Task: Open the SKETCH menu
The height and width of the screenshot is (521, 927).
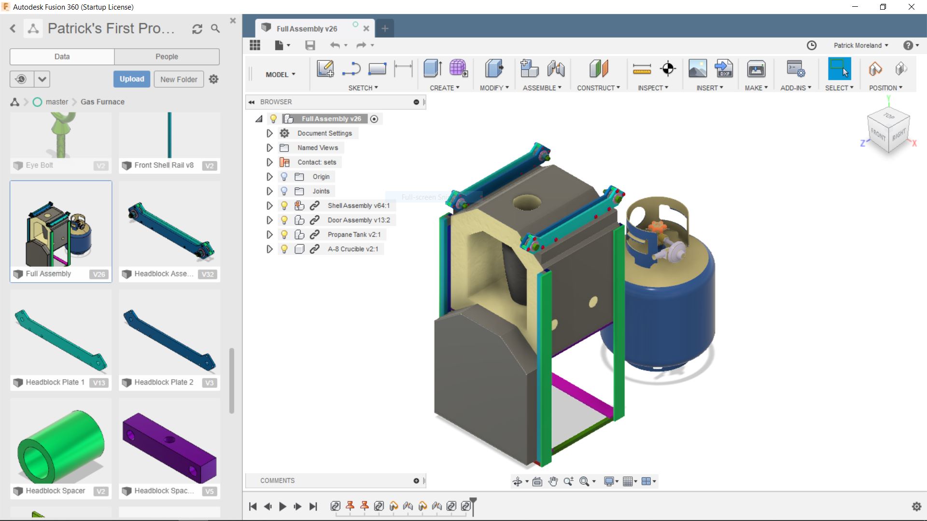Action: (x=363, y=88)
